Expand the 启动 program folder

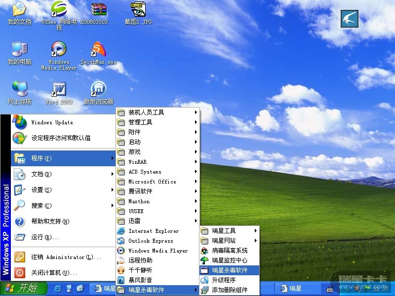pos(158,142)
